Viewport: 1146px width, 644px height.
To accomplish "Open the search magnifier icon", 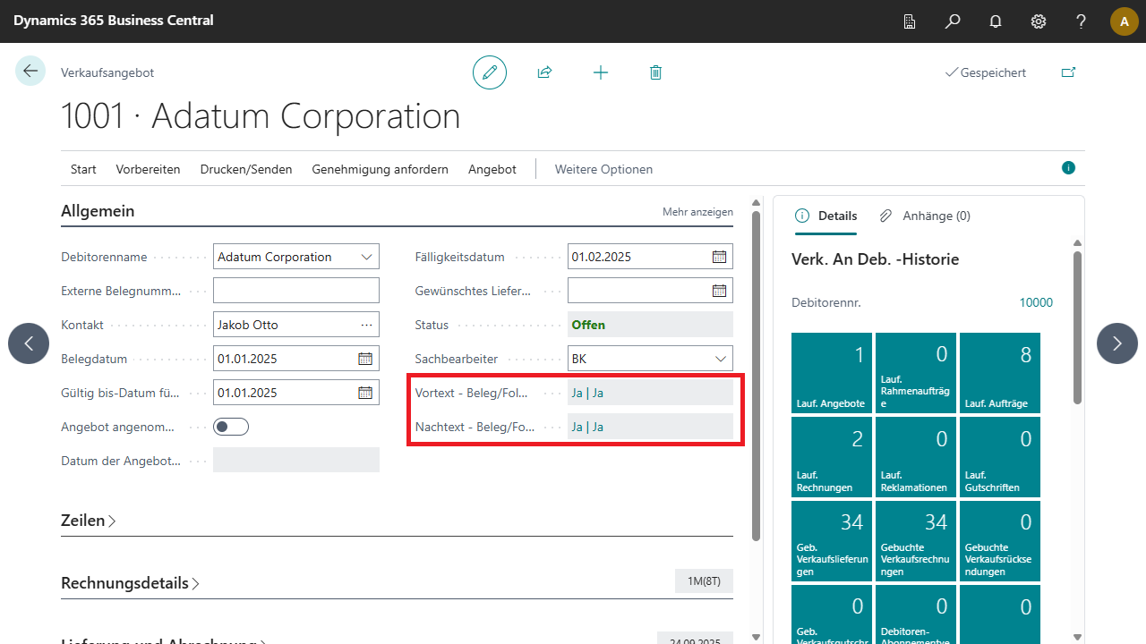I will 953,21.
